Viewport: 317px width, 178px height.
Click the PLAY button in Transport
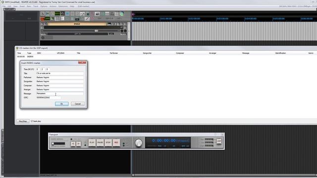click(x=92, y=143)
